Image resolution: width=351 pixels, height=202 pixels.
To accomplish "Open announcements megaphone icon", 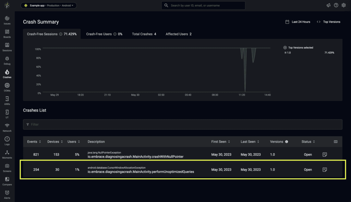I will (x=328, y=5).
